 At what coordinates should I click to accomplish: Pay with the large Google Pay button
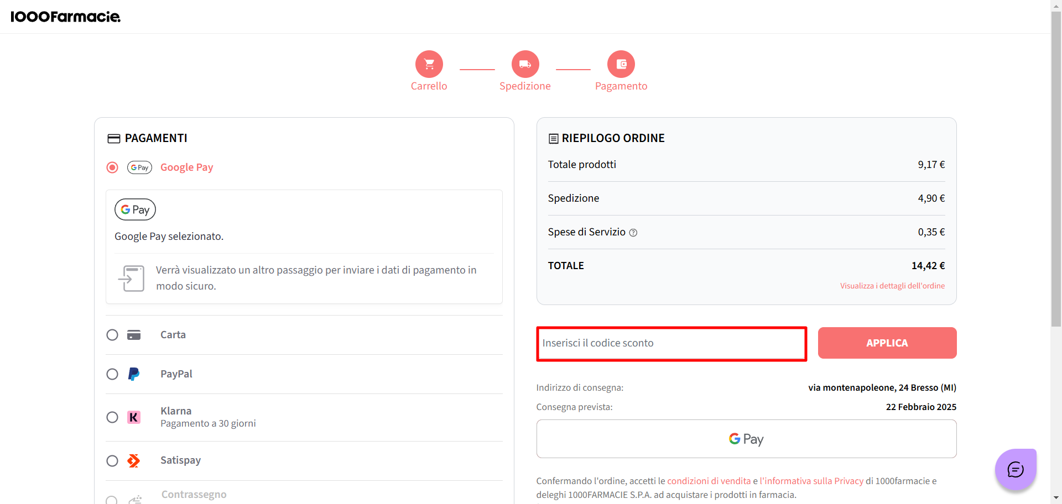[746, 439]
